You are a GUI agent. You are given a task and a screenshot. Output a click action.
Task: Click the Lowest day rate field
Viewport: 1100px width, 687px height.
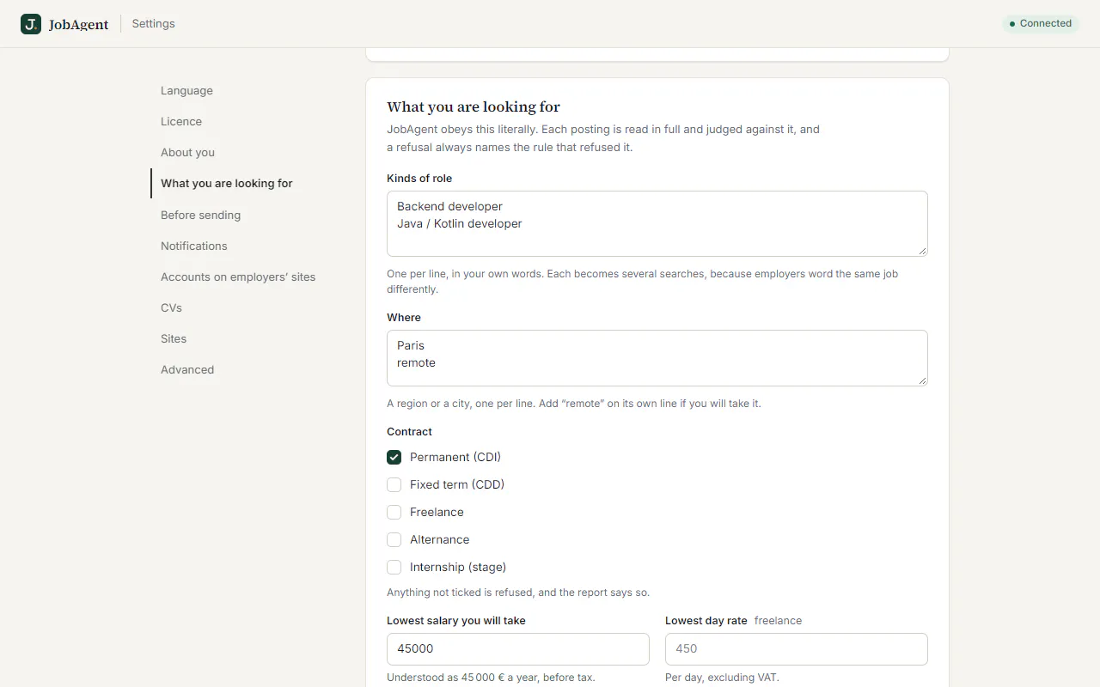tap(797, 648)
